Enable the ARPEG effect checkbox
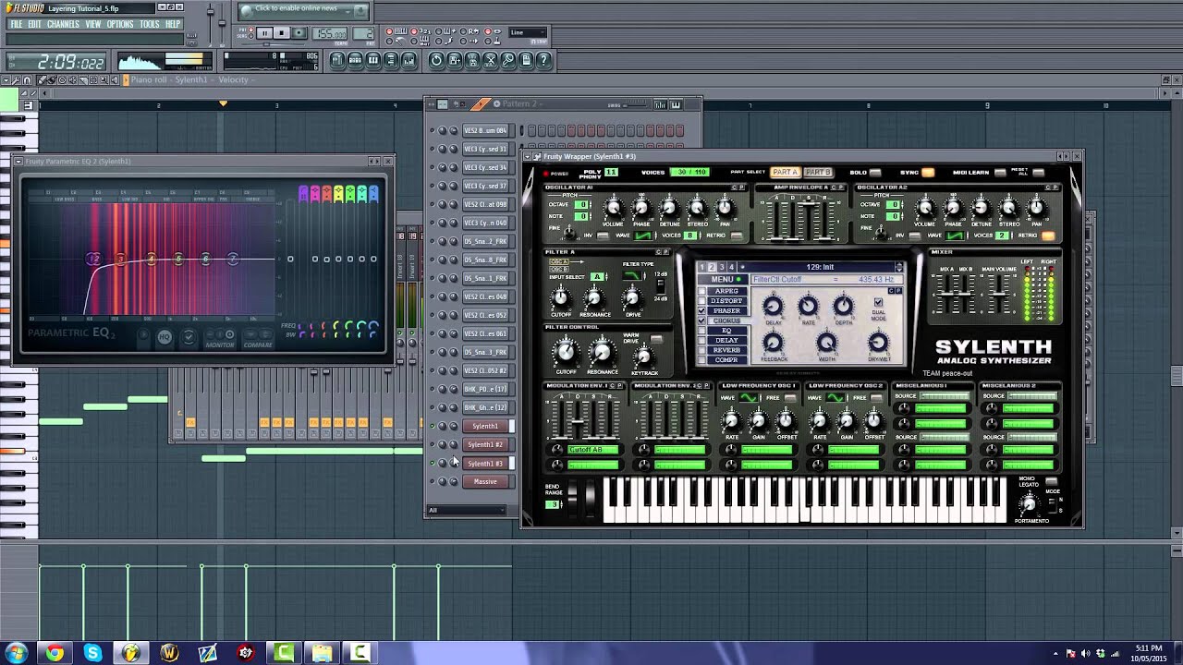1183x665 pixels. coord(701,291)
